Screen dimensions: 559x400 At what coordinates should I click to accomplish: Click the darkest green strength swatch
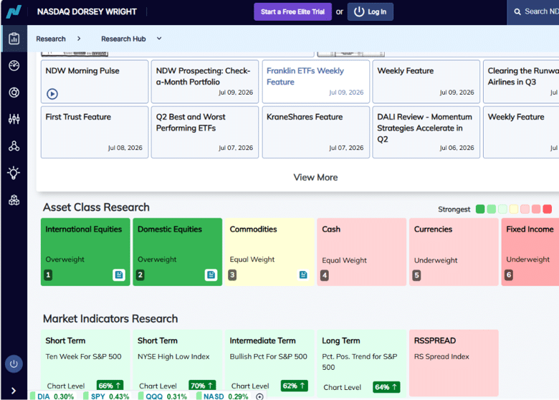coord(480,209)
